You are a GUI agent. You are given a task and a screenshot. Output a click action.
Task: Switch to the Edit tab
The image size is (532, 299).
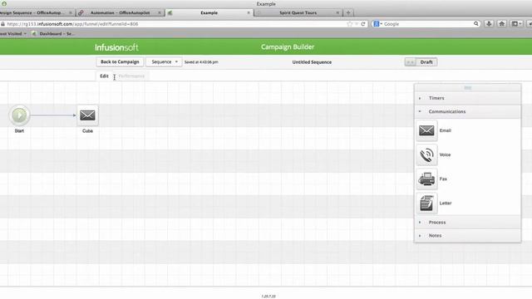click(x=104, y=76)
